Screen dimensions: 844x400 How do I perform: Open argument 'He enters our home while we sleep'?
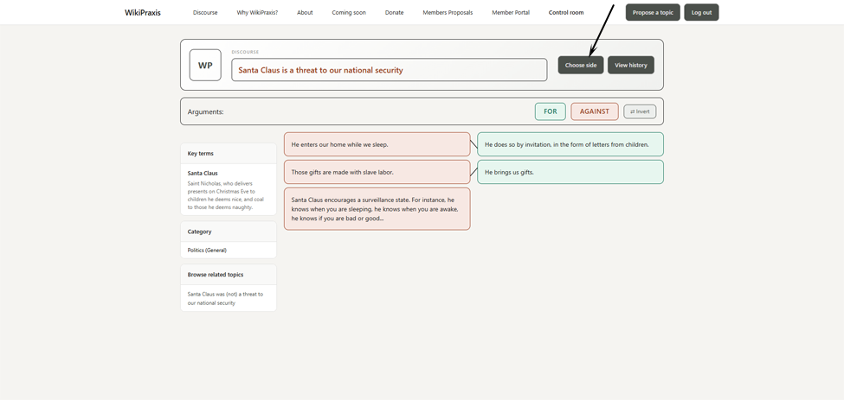click(377, 144)
